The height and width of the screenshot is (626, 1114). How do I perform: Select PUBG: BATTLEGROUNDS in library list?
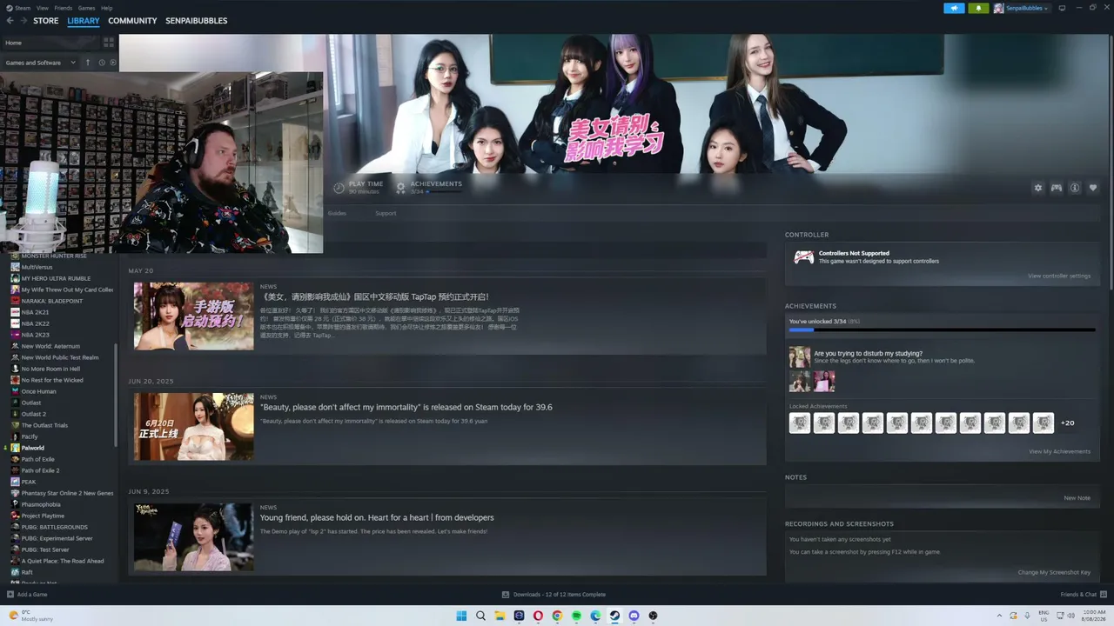point(55,527)
